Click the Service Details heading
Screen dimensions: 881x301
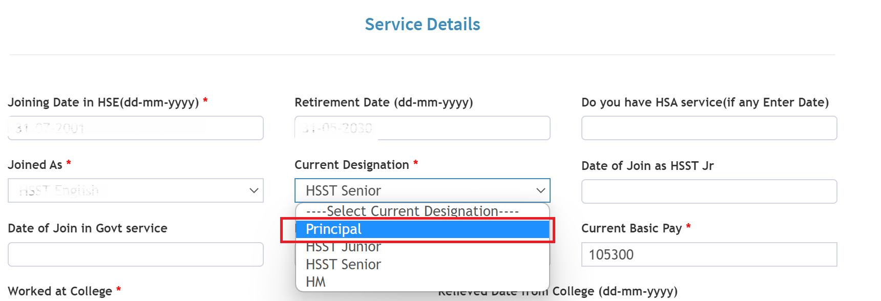422,25
